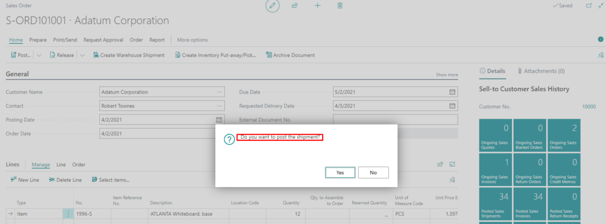Click the External Document No. field

click(x=395, y=120)
